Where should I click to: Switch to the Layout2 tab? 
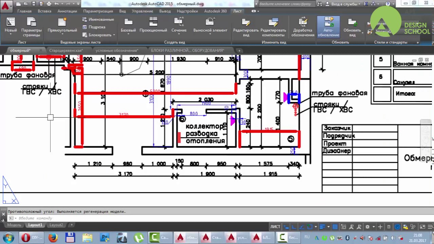[x=56, y=225]
